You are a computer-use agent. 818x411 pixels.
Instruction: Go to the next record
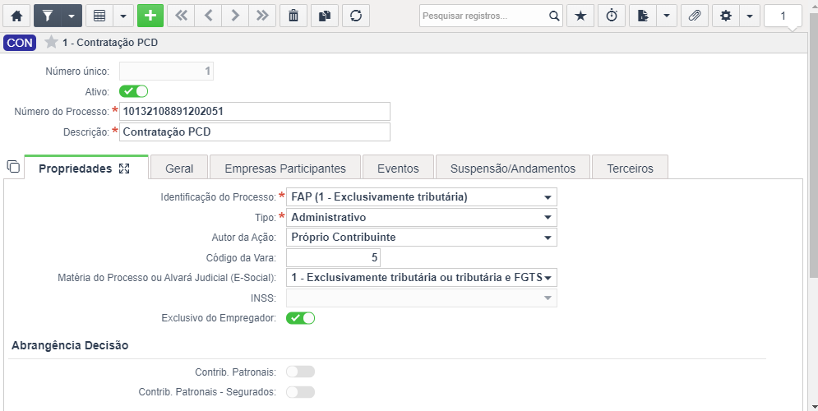(235, 16)
